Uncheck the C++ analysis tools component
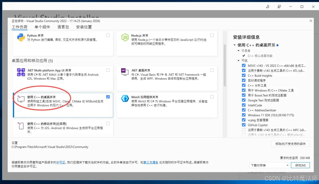The image size is (319, 184). click(243, 85)
